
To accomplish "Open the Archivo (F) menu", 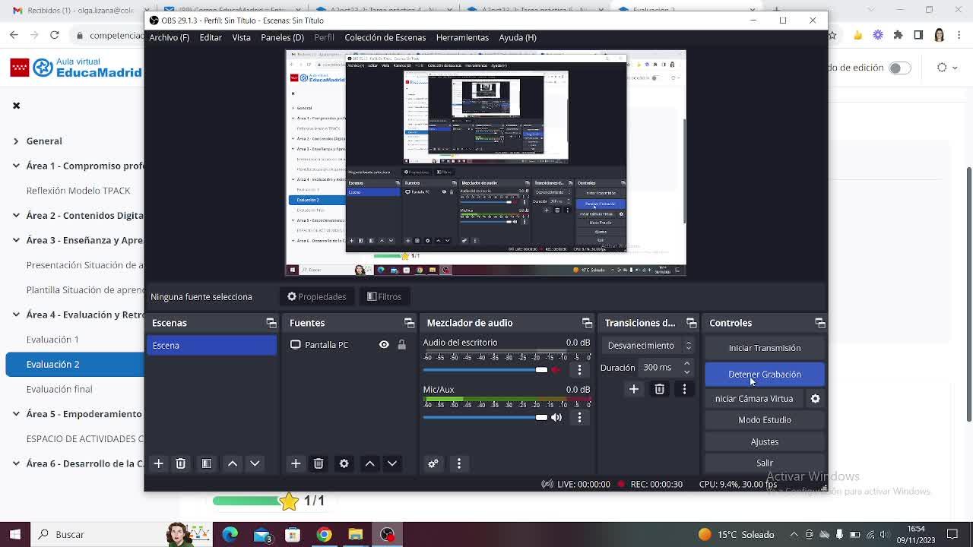I will point(169,37).
